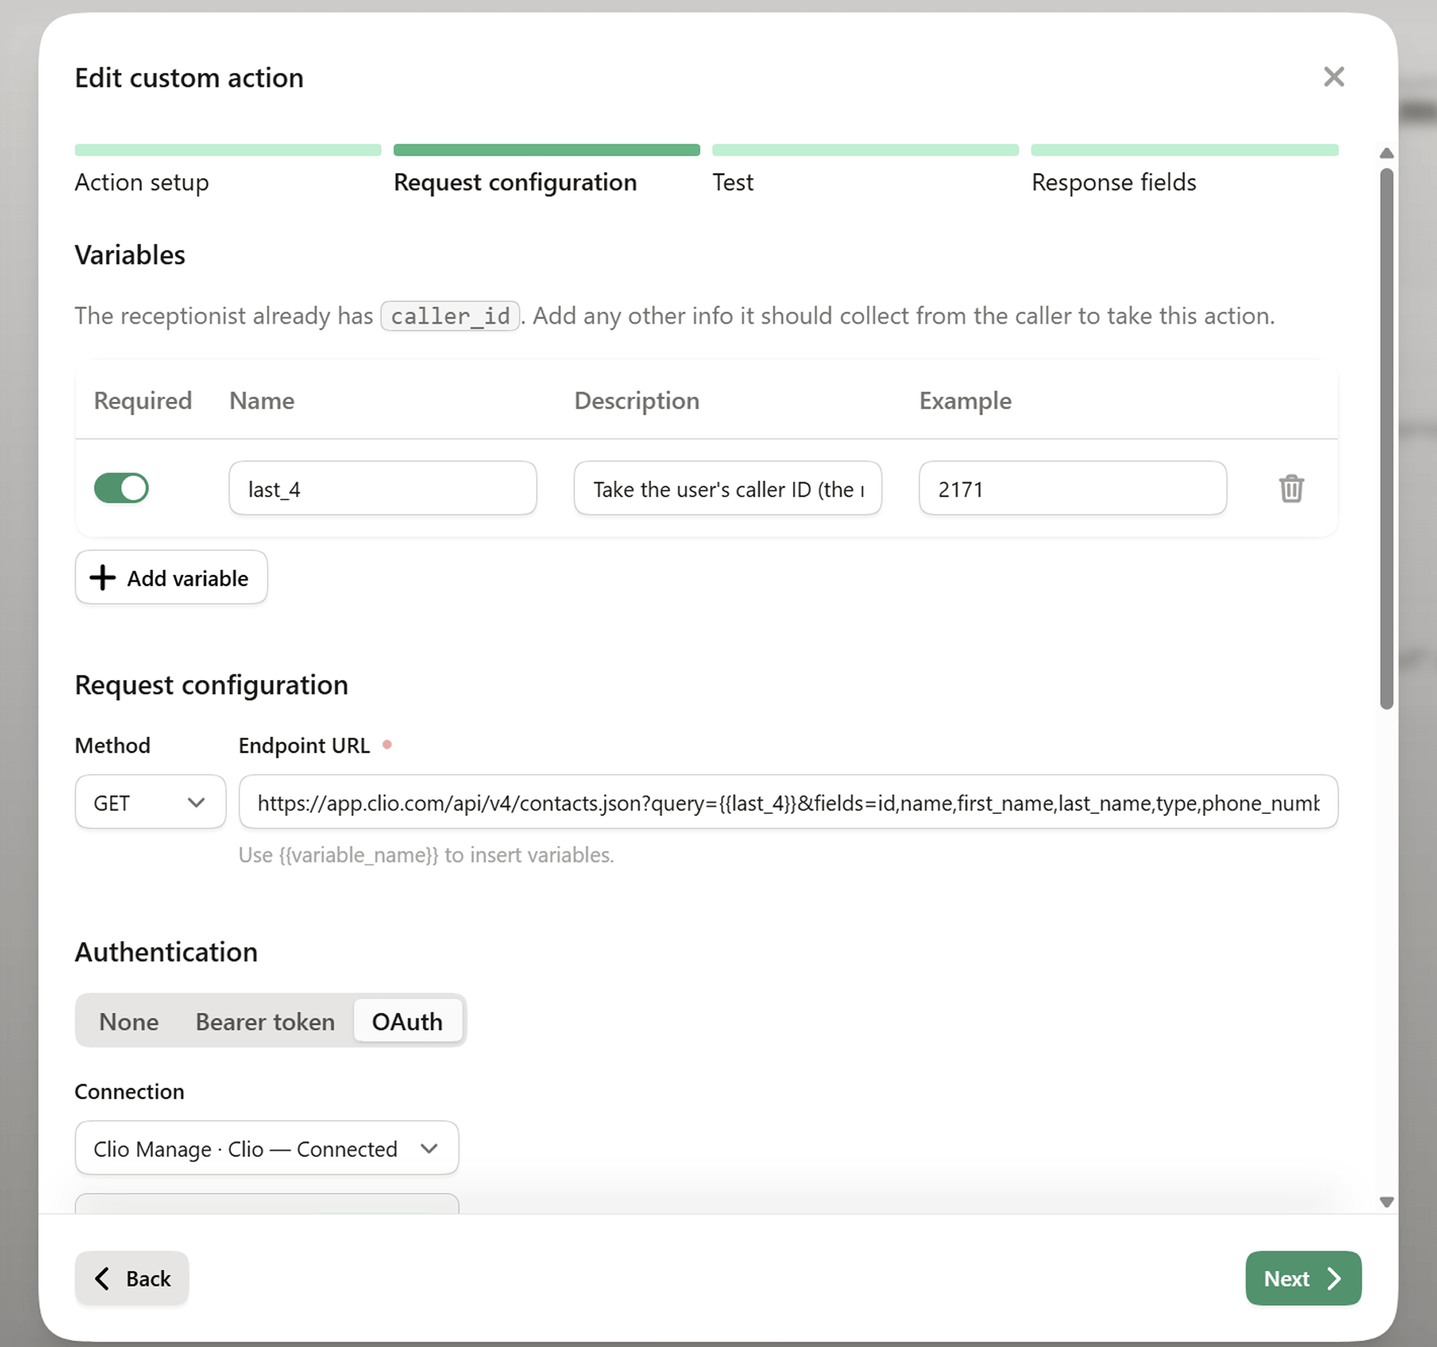The height and width of the screenshot is (1347, 1437).
Task: Select the Request configuration step
Action: pyautogui.click(x=547, y=170)
